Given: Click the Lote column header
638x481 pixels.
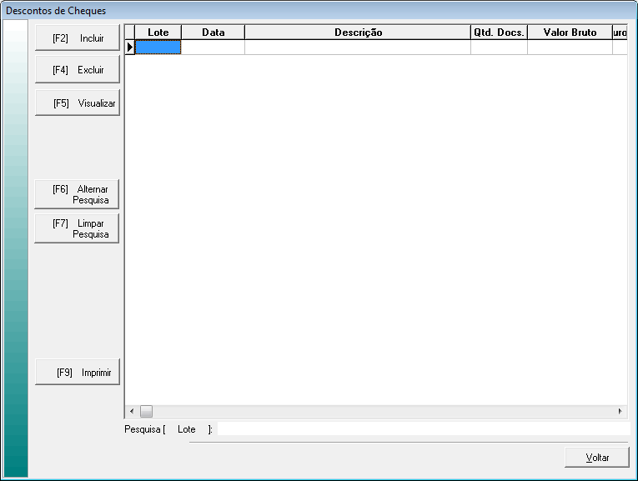Looking at the screenshot, I should pyautogui.click(x=158, y=33).
